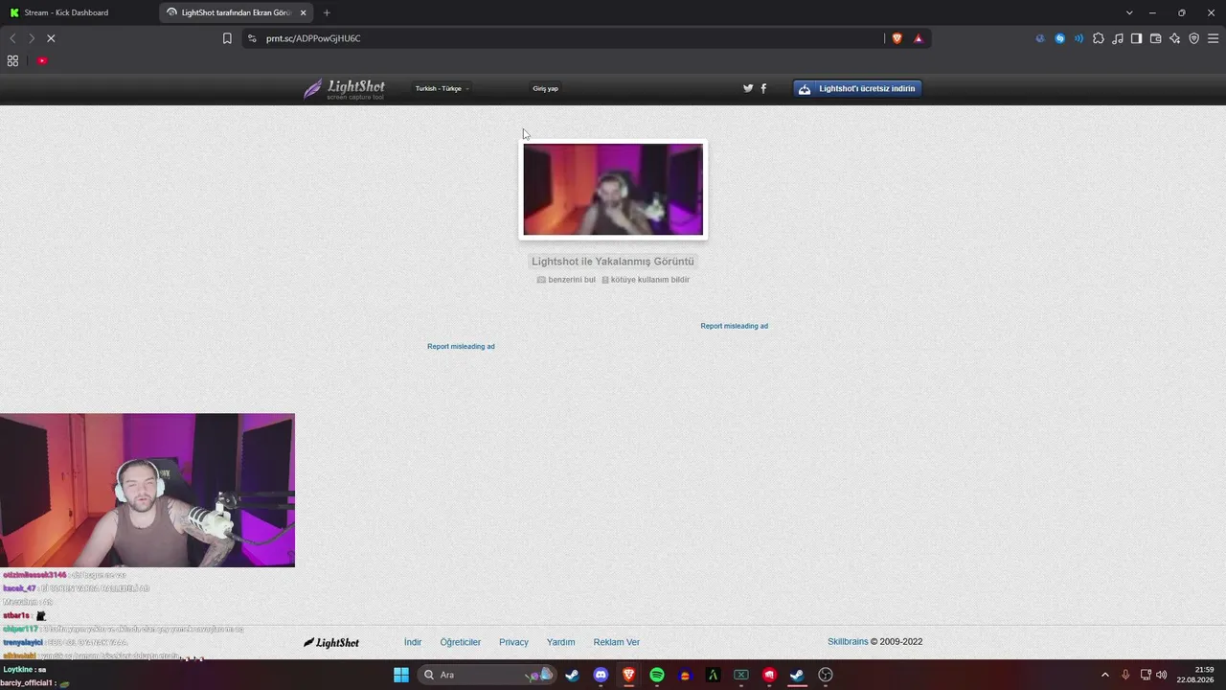
Task: Click the Windows taskbar Ara search box
Action: coord(488,675)
